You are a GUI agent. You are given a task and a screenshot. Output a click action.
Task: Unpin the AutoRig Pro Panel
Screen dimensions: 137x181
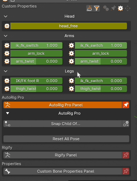126,105
